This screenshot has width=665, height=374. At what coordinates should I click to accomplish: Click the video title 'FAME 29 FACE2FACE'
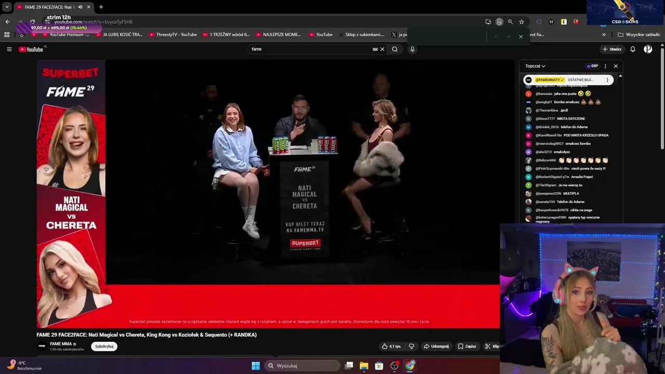coord(147,335)
